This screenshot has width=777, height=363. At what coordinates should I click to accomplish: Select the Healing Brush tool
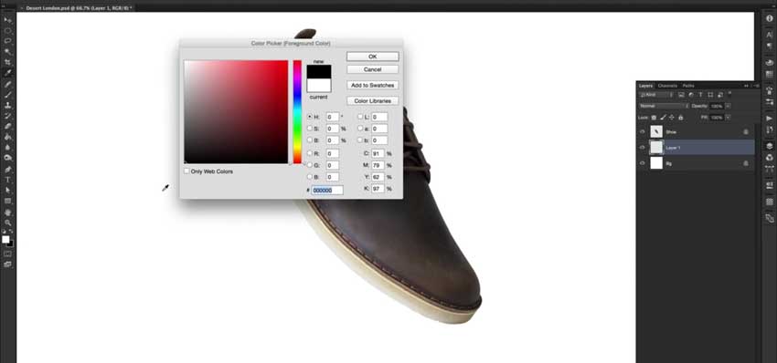tap(8, 84)
